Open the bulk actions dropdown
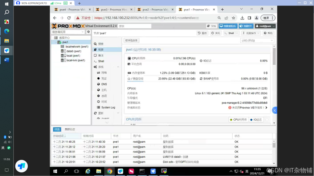Image resolution: width=314 pixels, height=176 pixels. point(251,33)
